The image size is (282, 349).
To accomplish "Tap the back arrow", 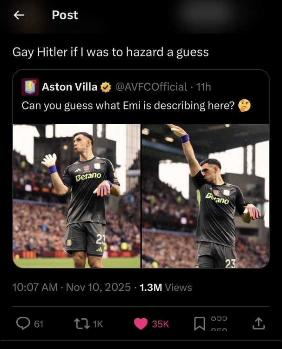I will point(19,15).
